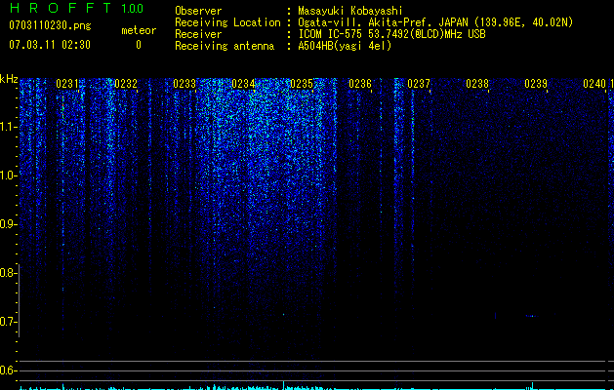Image resolution: width=614 pixels, height=390 pixels.
Task: Click the meteor count label
Action: [x=139, y=30]
